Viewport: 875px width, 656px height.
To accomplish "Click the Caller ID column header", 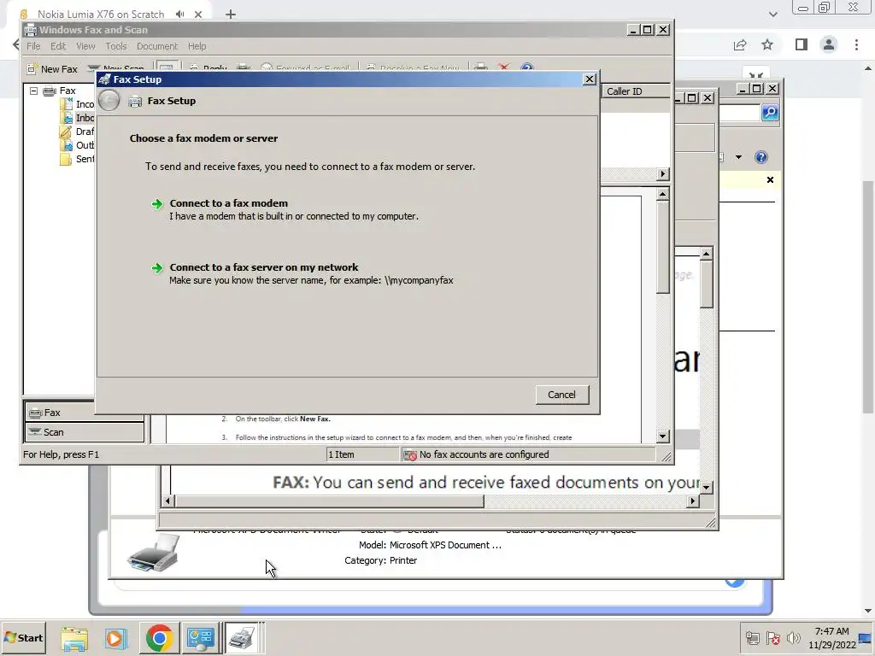I will pyautogui.click(x=636, y=91).
